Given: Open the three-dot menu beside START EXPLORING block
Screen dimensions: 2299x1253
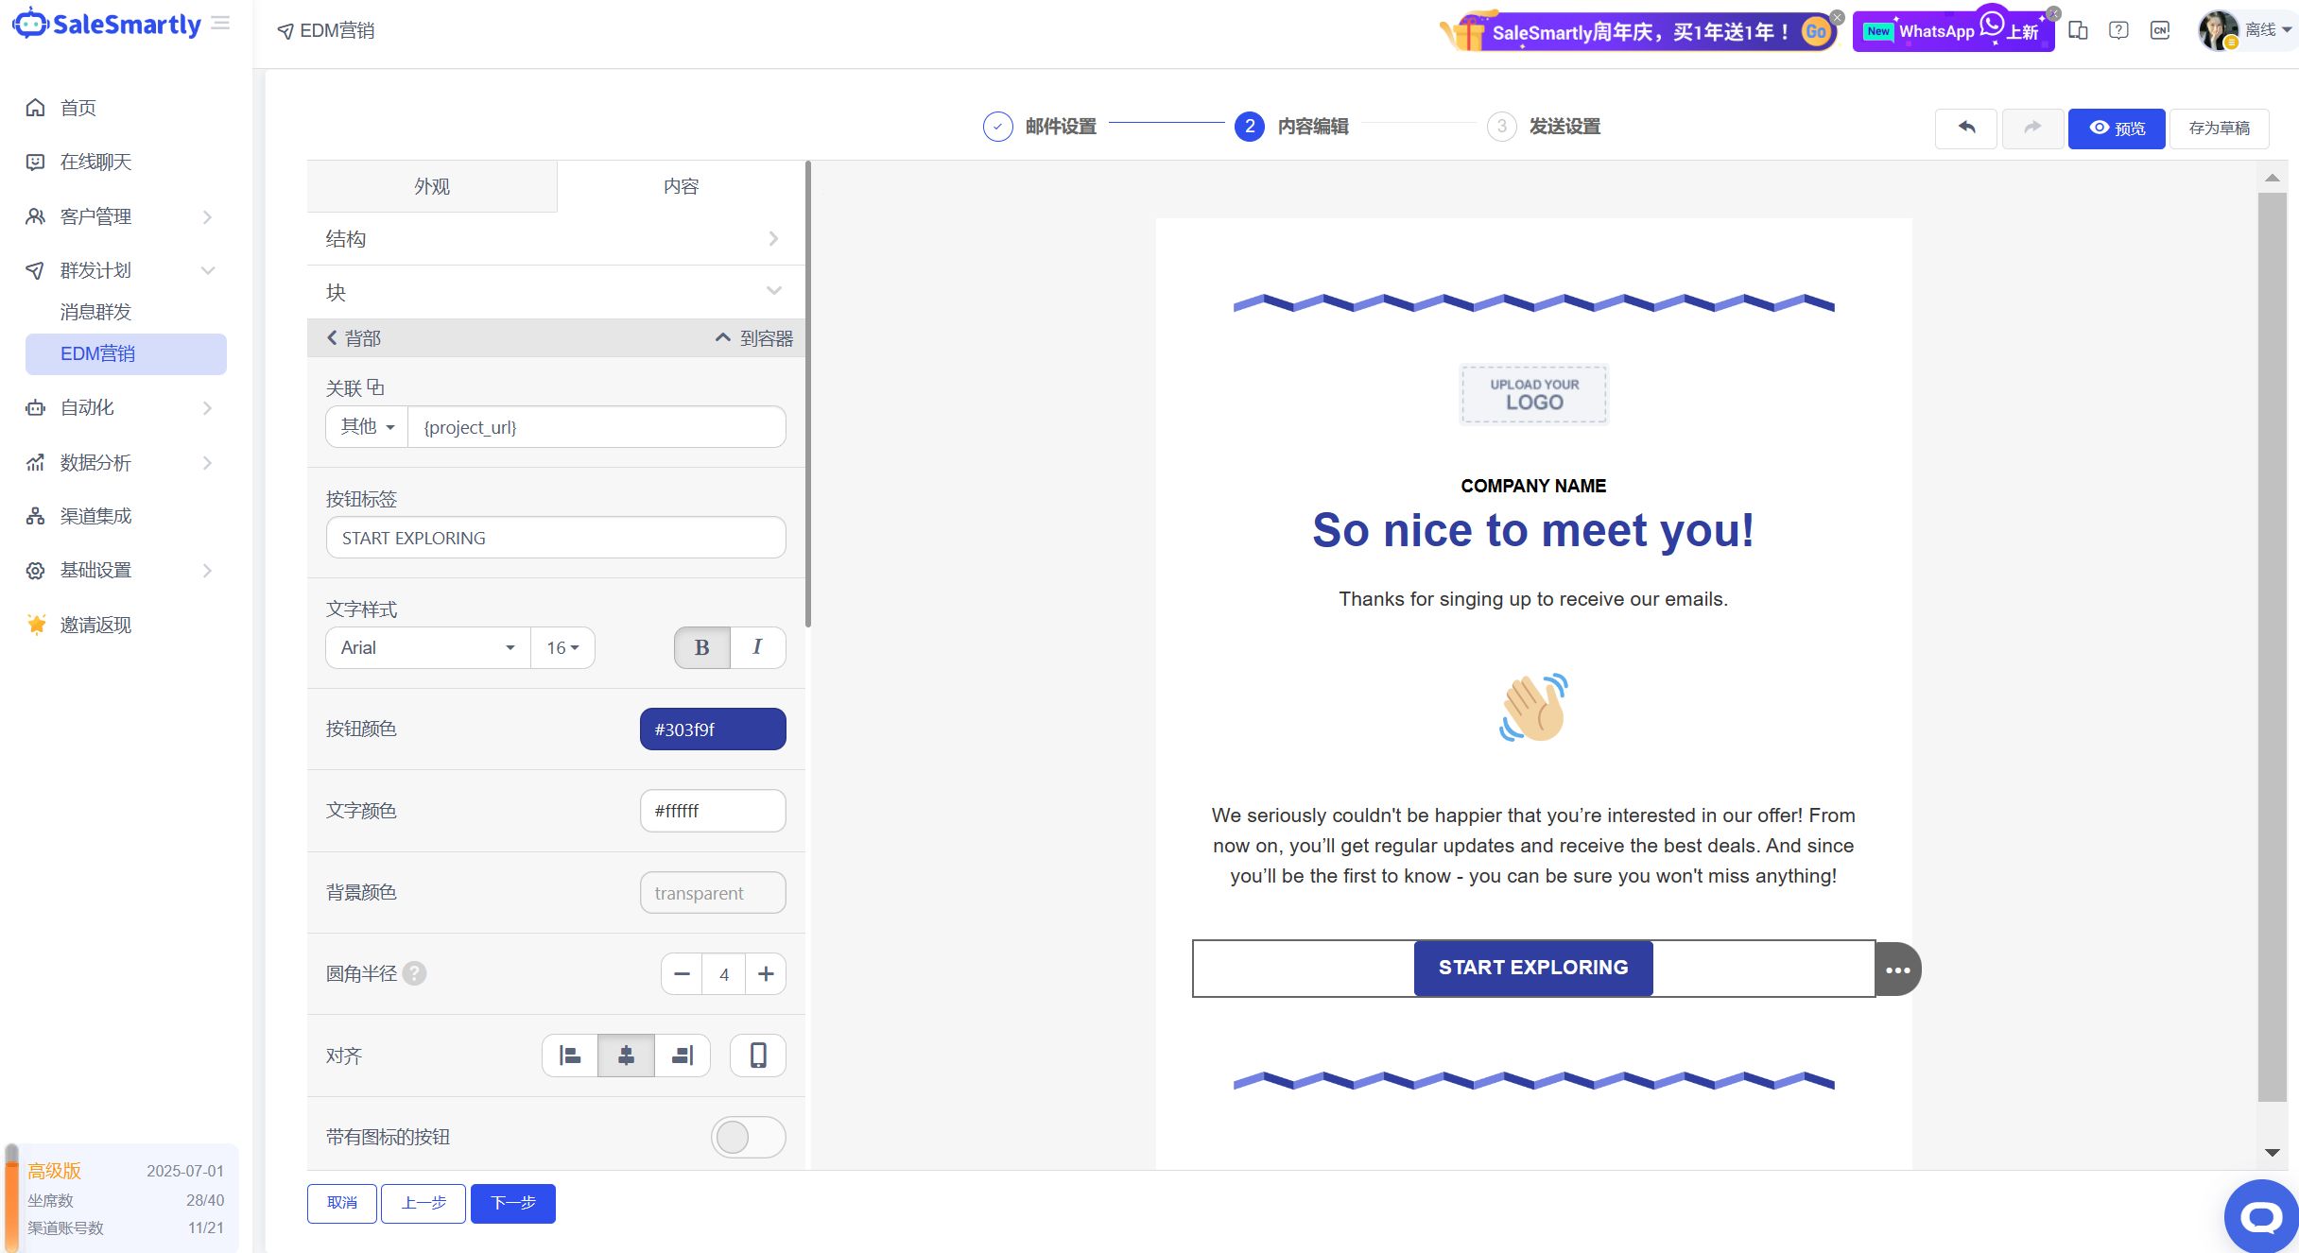Looking at the screenshot, I should 1897,970.
